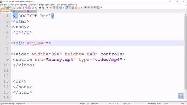
Task: Open the Edit menu
Action: point(6,5)
